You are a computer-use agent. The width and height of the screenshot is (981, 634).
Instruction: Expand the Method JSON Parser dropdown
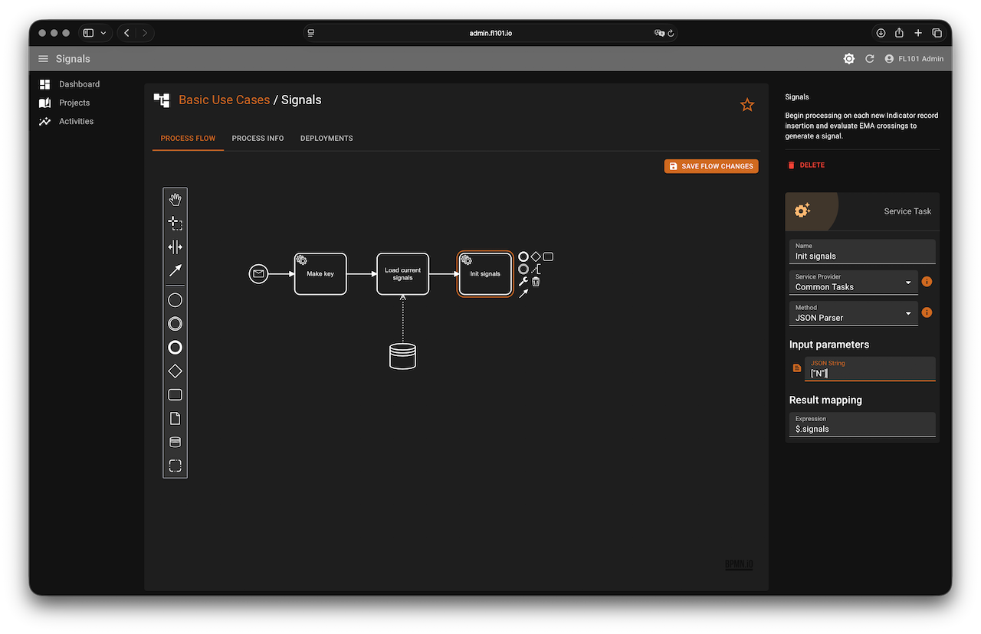pos(853,313)
